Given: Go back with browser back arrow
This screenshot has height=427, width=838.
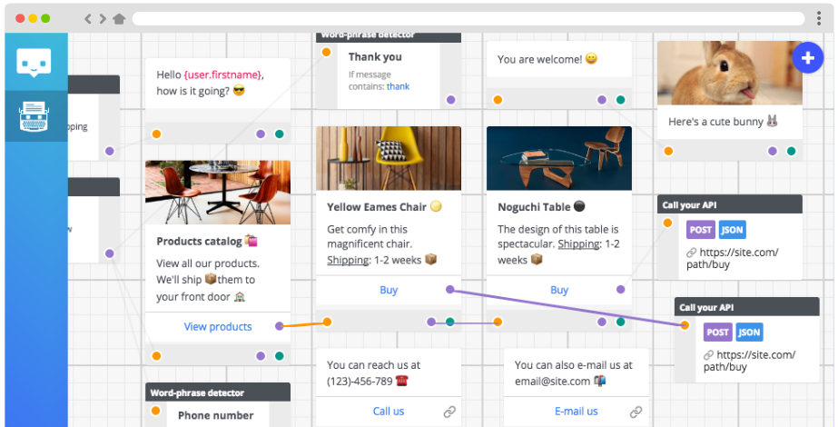Looking at the screenshot, I should tap(88, 19).
